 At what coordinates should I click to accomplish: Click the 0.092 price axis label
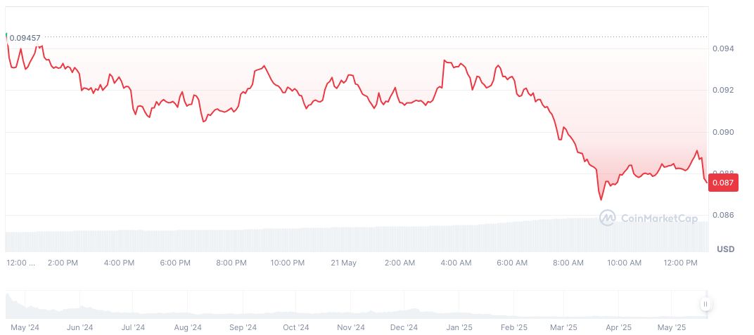[x=724, y=90]
